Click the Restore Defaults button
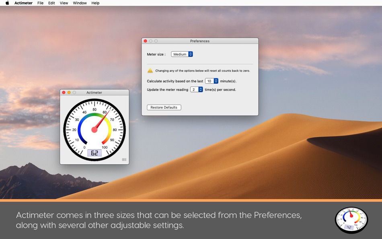382x239 pixels. point(164,107)
